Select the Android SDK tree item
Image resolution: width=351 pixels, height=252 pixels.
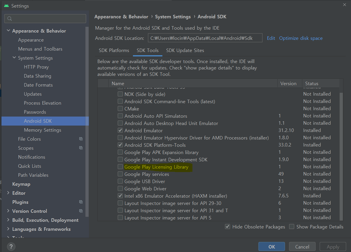pyautogui.click(x=45, y=121)
